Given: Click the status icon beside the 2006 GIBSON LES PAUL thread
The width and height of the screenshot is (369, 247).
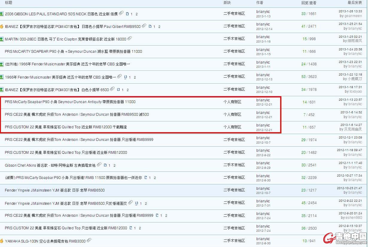Looking at the screenshot, I should 1,14.
